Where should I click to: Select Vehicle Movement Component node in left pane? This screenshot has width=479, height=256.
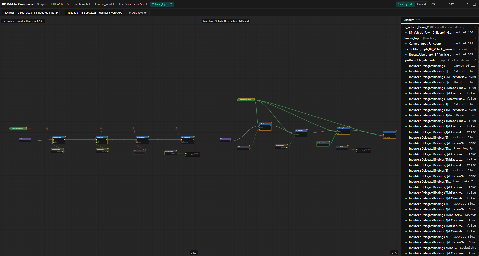18,129
